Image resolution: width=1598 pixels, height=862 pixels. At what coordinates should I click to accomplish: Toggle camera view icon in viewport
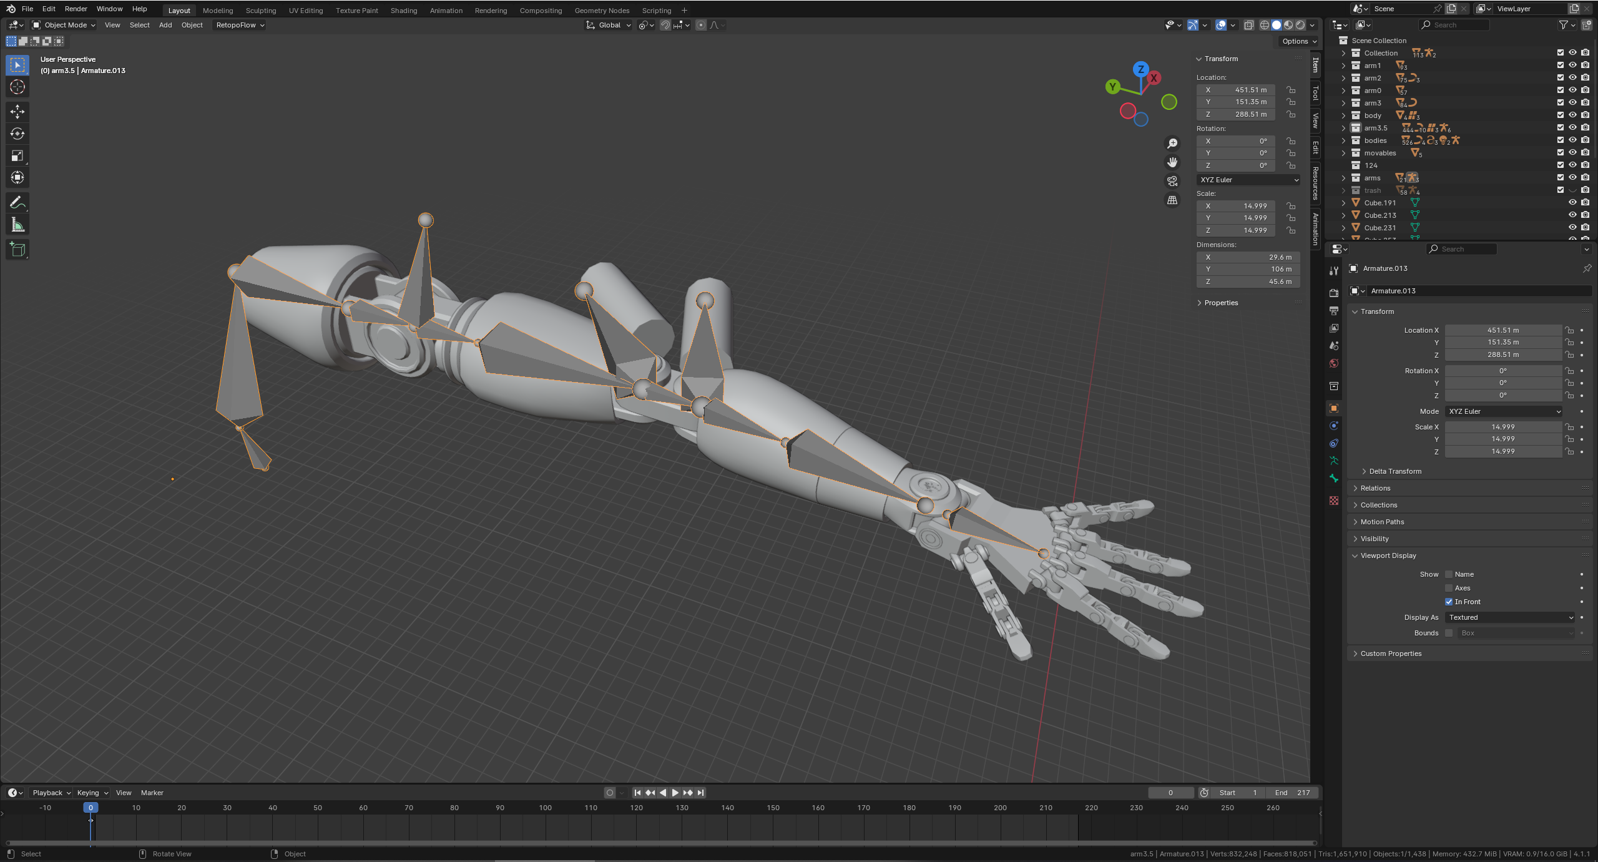coord(1172,181)
